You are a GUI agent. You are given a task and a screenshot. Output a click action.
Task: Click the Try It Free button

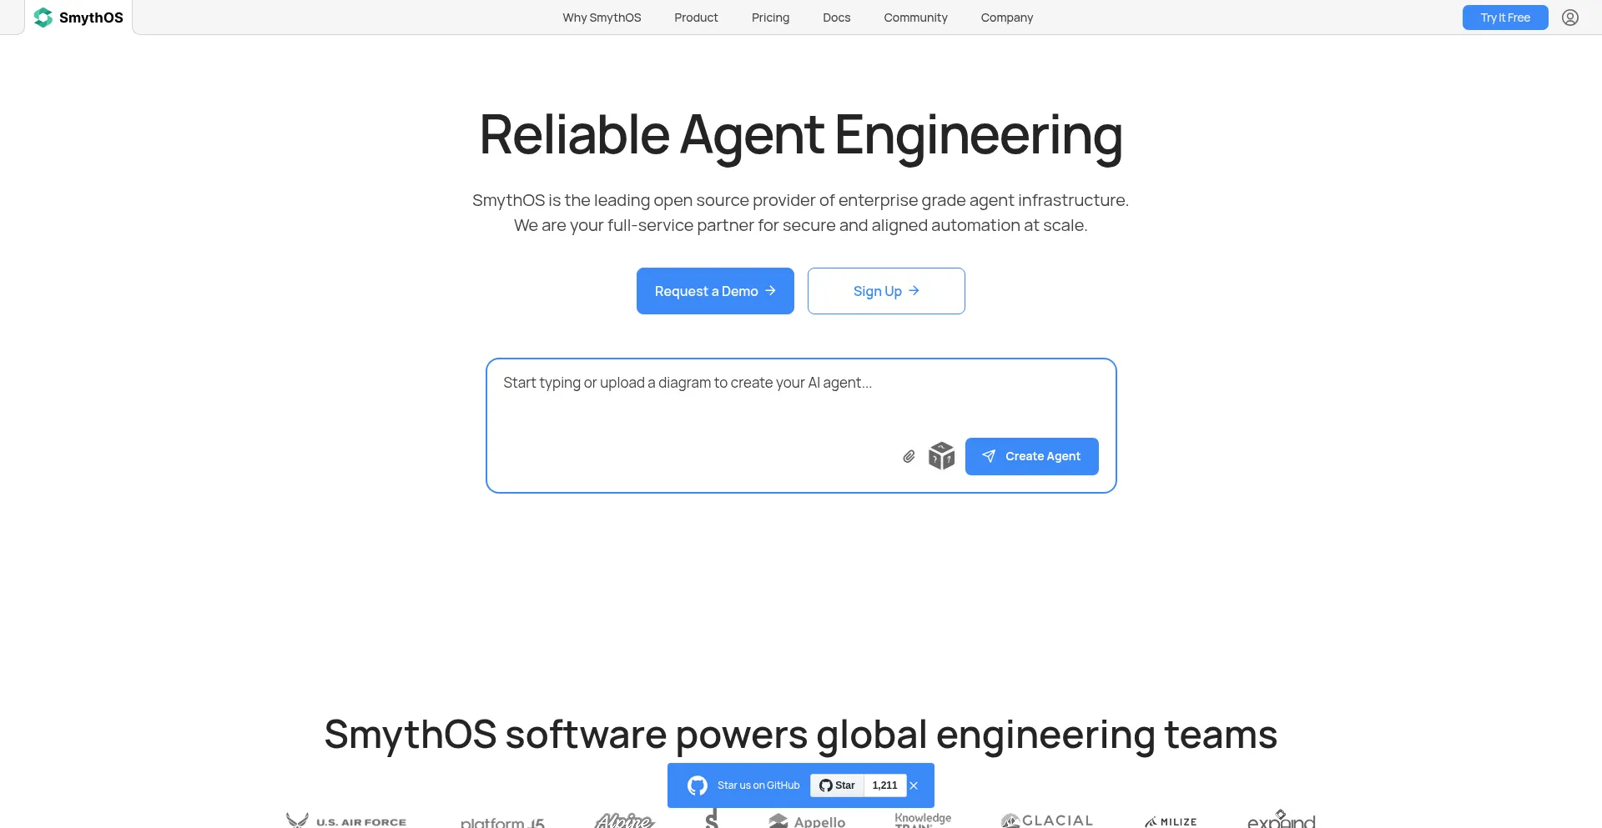(1504, 17)
